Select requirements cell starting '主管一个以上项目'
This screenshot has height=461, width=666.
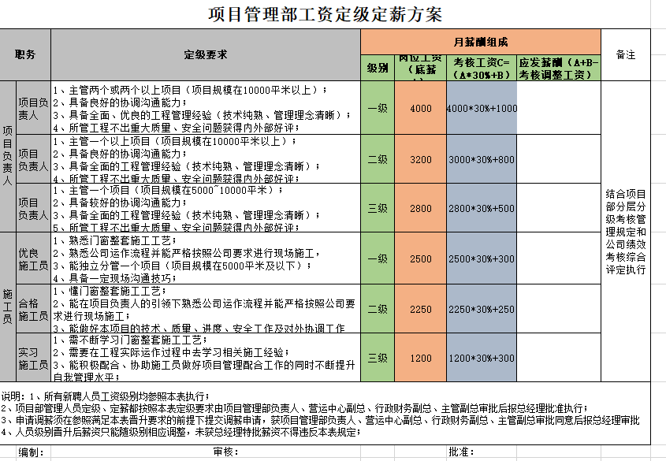click(206, 159)
